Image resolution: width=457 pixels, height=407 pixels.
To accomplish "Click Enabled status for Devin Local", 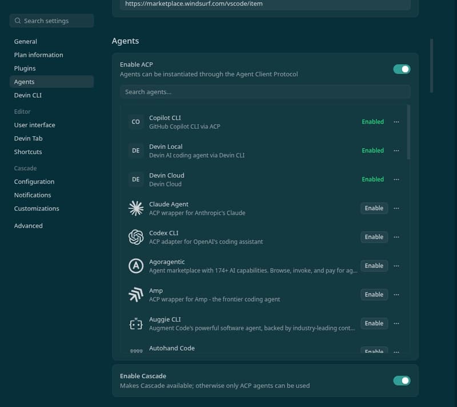I will [373, 151].
